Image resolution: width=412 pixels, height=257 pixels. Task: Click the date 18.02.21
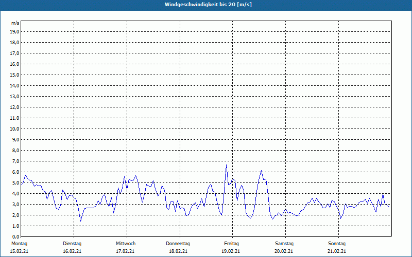178,251
